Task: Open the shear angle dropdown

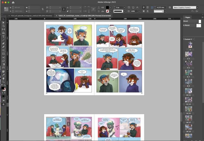Action: click(x=80, y=11)
